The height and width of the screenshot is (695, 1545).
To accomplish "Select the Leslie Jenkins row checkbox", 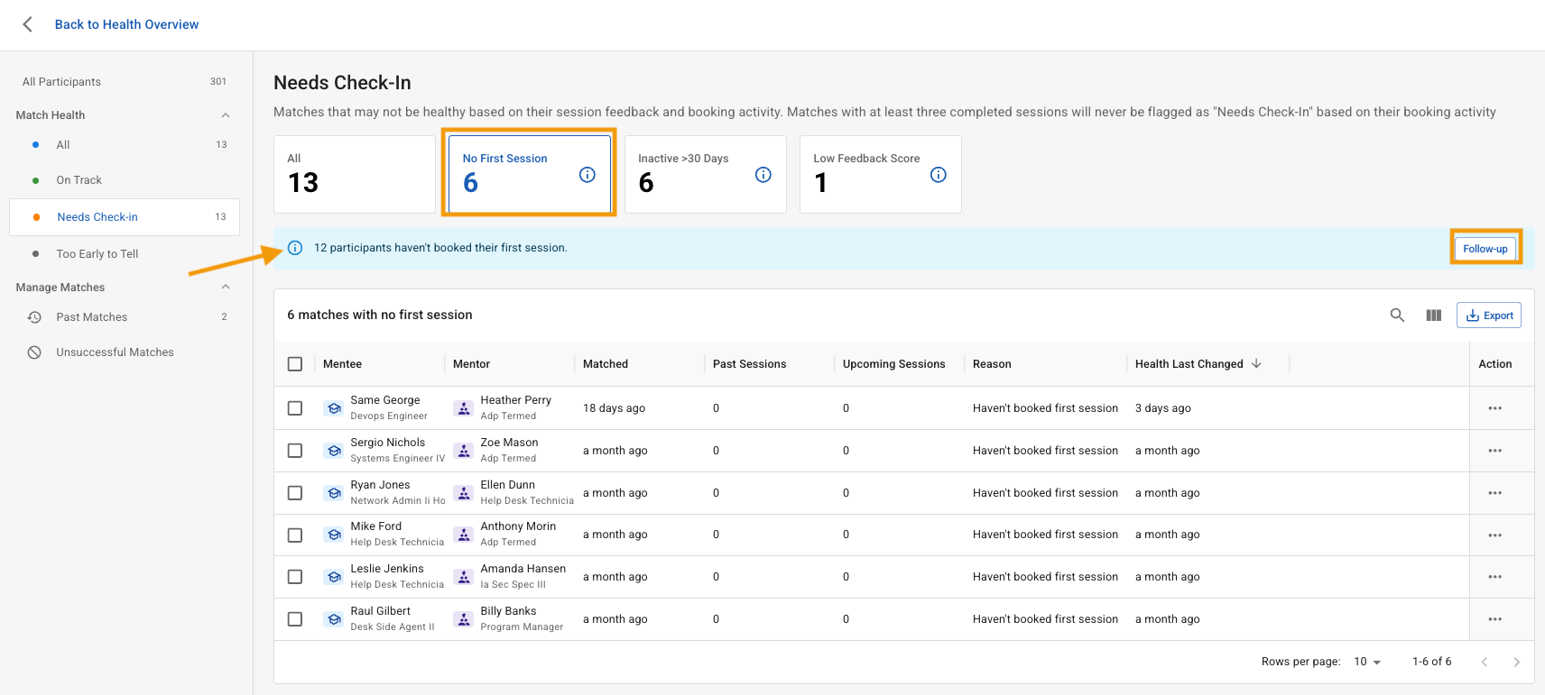I will 295,577.
